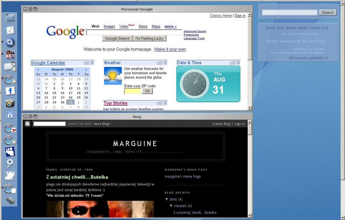Edit the Weather gadget
The width and height of the screenshot is (345, 220).
click(x=159, y=63)
